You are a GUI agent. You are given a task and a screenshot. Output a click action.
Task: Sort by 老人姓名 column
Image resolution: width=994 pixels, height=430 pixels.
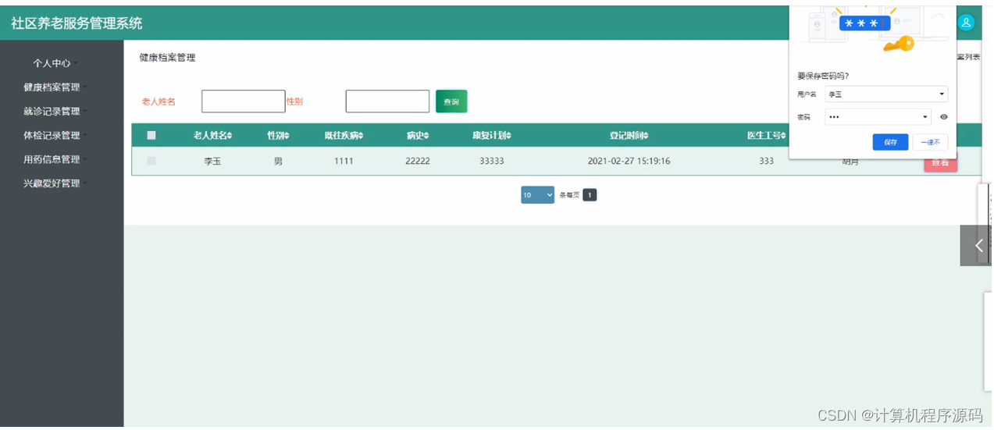point(212,136)
